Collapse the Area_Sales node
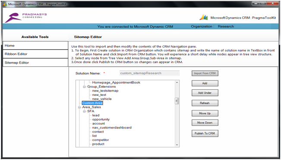The height and width of the screenshot is (160, 281). click(79, 108)
